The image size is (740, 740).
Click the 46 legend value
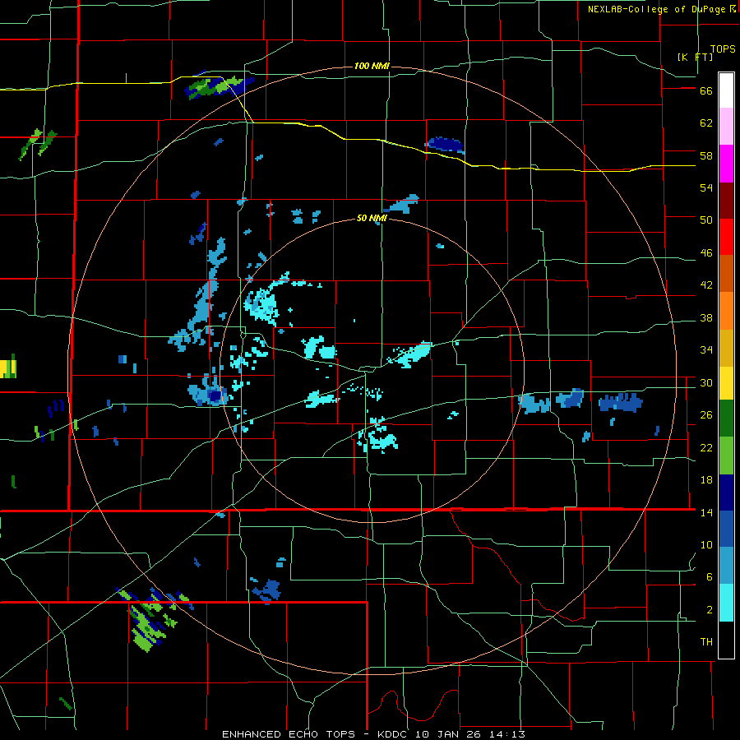tap(706, 253)
